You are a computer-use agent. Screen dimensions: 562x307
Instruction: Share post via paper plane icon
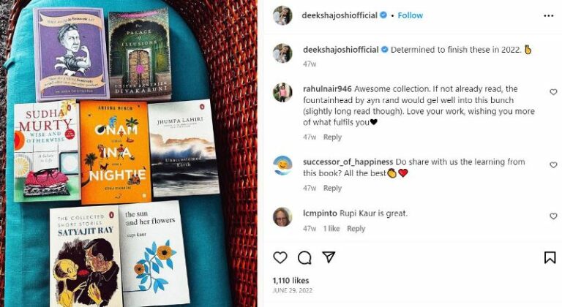329,257
